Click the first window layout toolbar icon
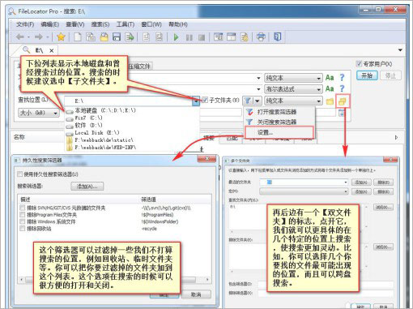This screenshot has height=309, width=413. coord(218,36)
